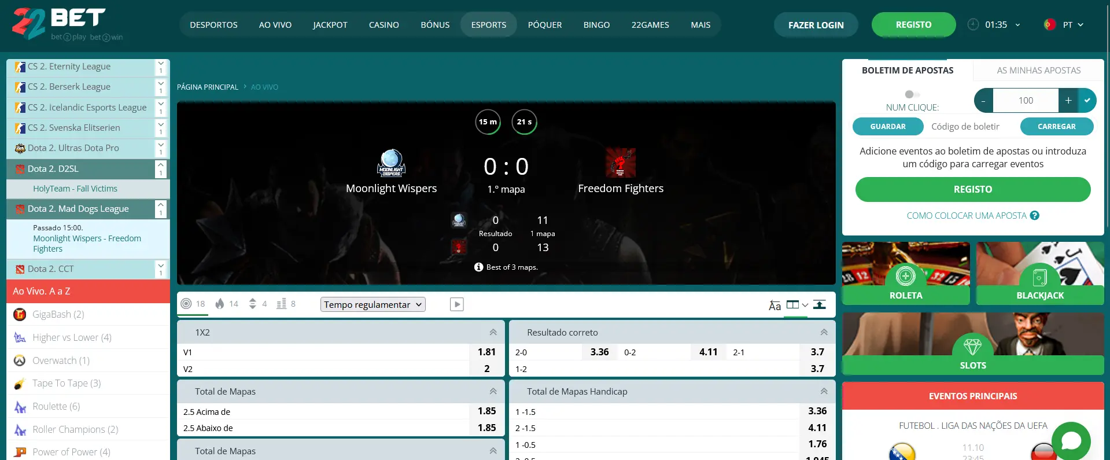Go to Página Principal breadcrumb
The width and height of the screenshot is (1110, 460).
point(208,87)
